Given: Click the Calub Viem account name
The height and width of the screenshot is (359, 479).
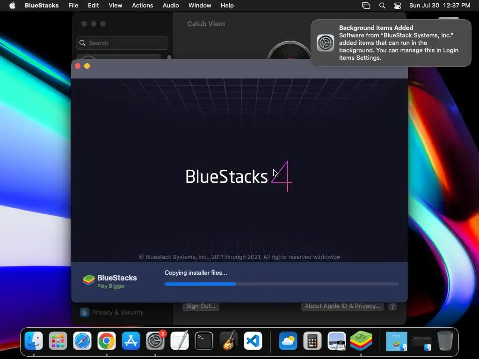Looking at the screenshot, I should pyautogui.click(x=206, y=24).
